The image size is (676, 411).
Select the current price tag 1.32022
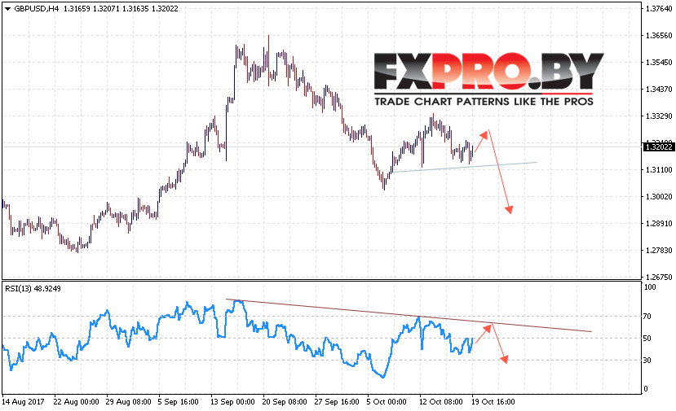click(658, 147)
